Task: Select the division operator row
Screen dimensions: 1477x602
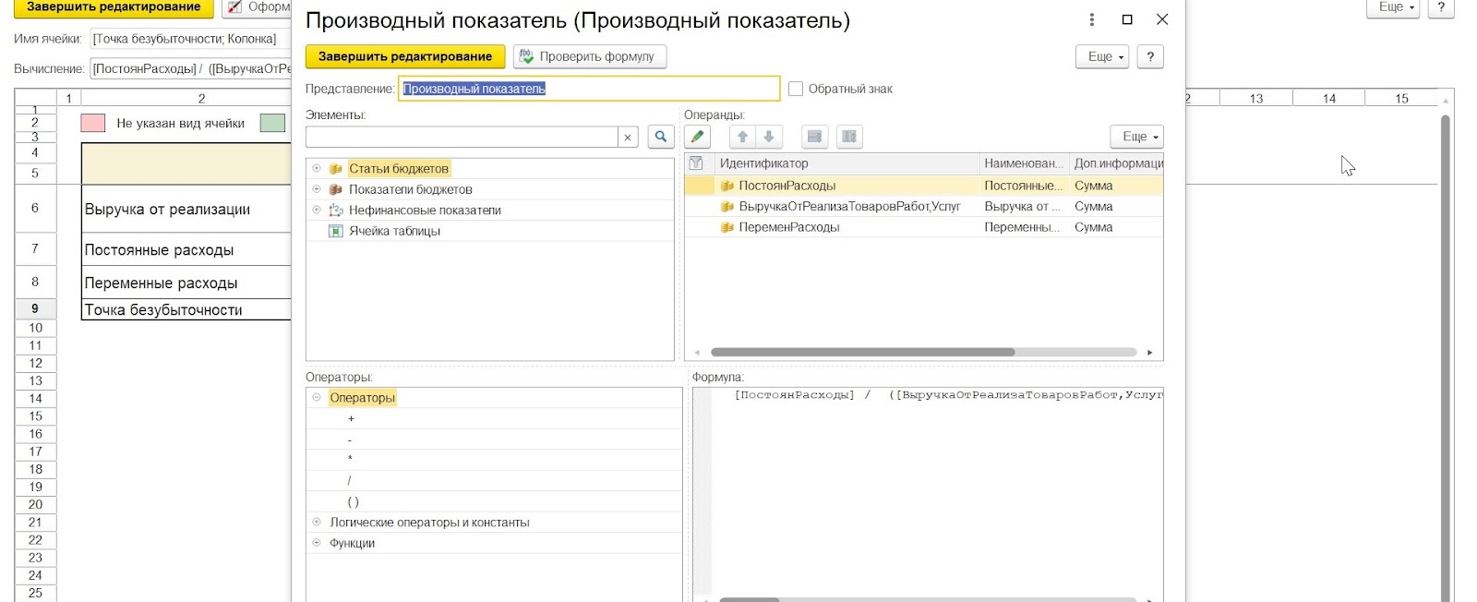Action: [x=494, y=480]
